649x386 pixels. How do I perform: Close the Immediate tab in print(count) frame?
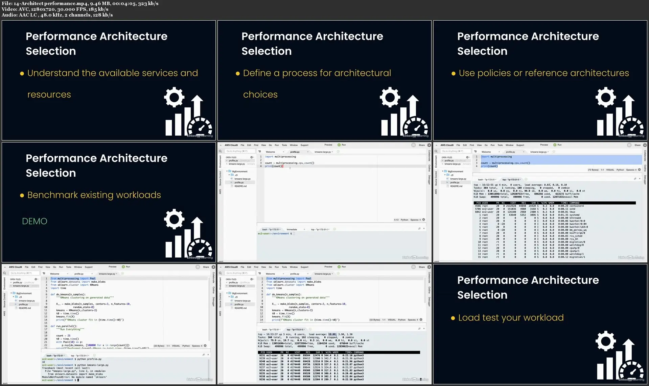click(304, 230)
